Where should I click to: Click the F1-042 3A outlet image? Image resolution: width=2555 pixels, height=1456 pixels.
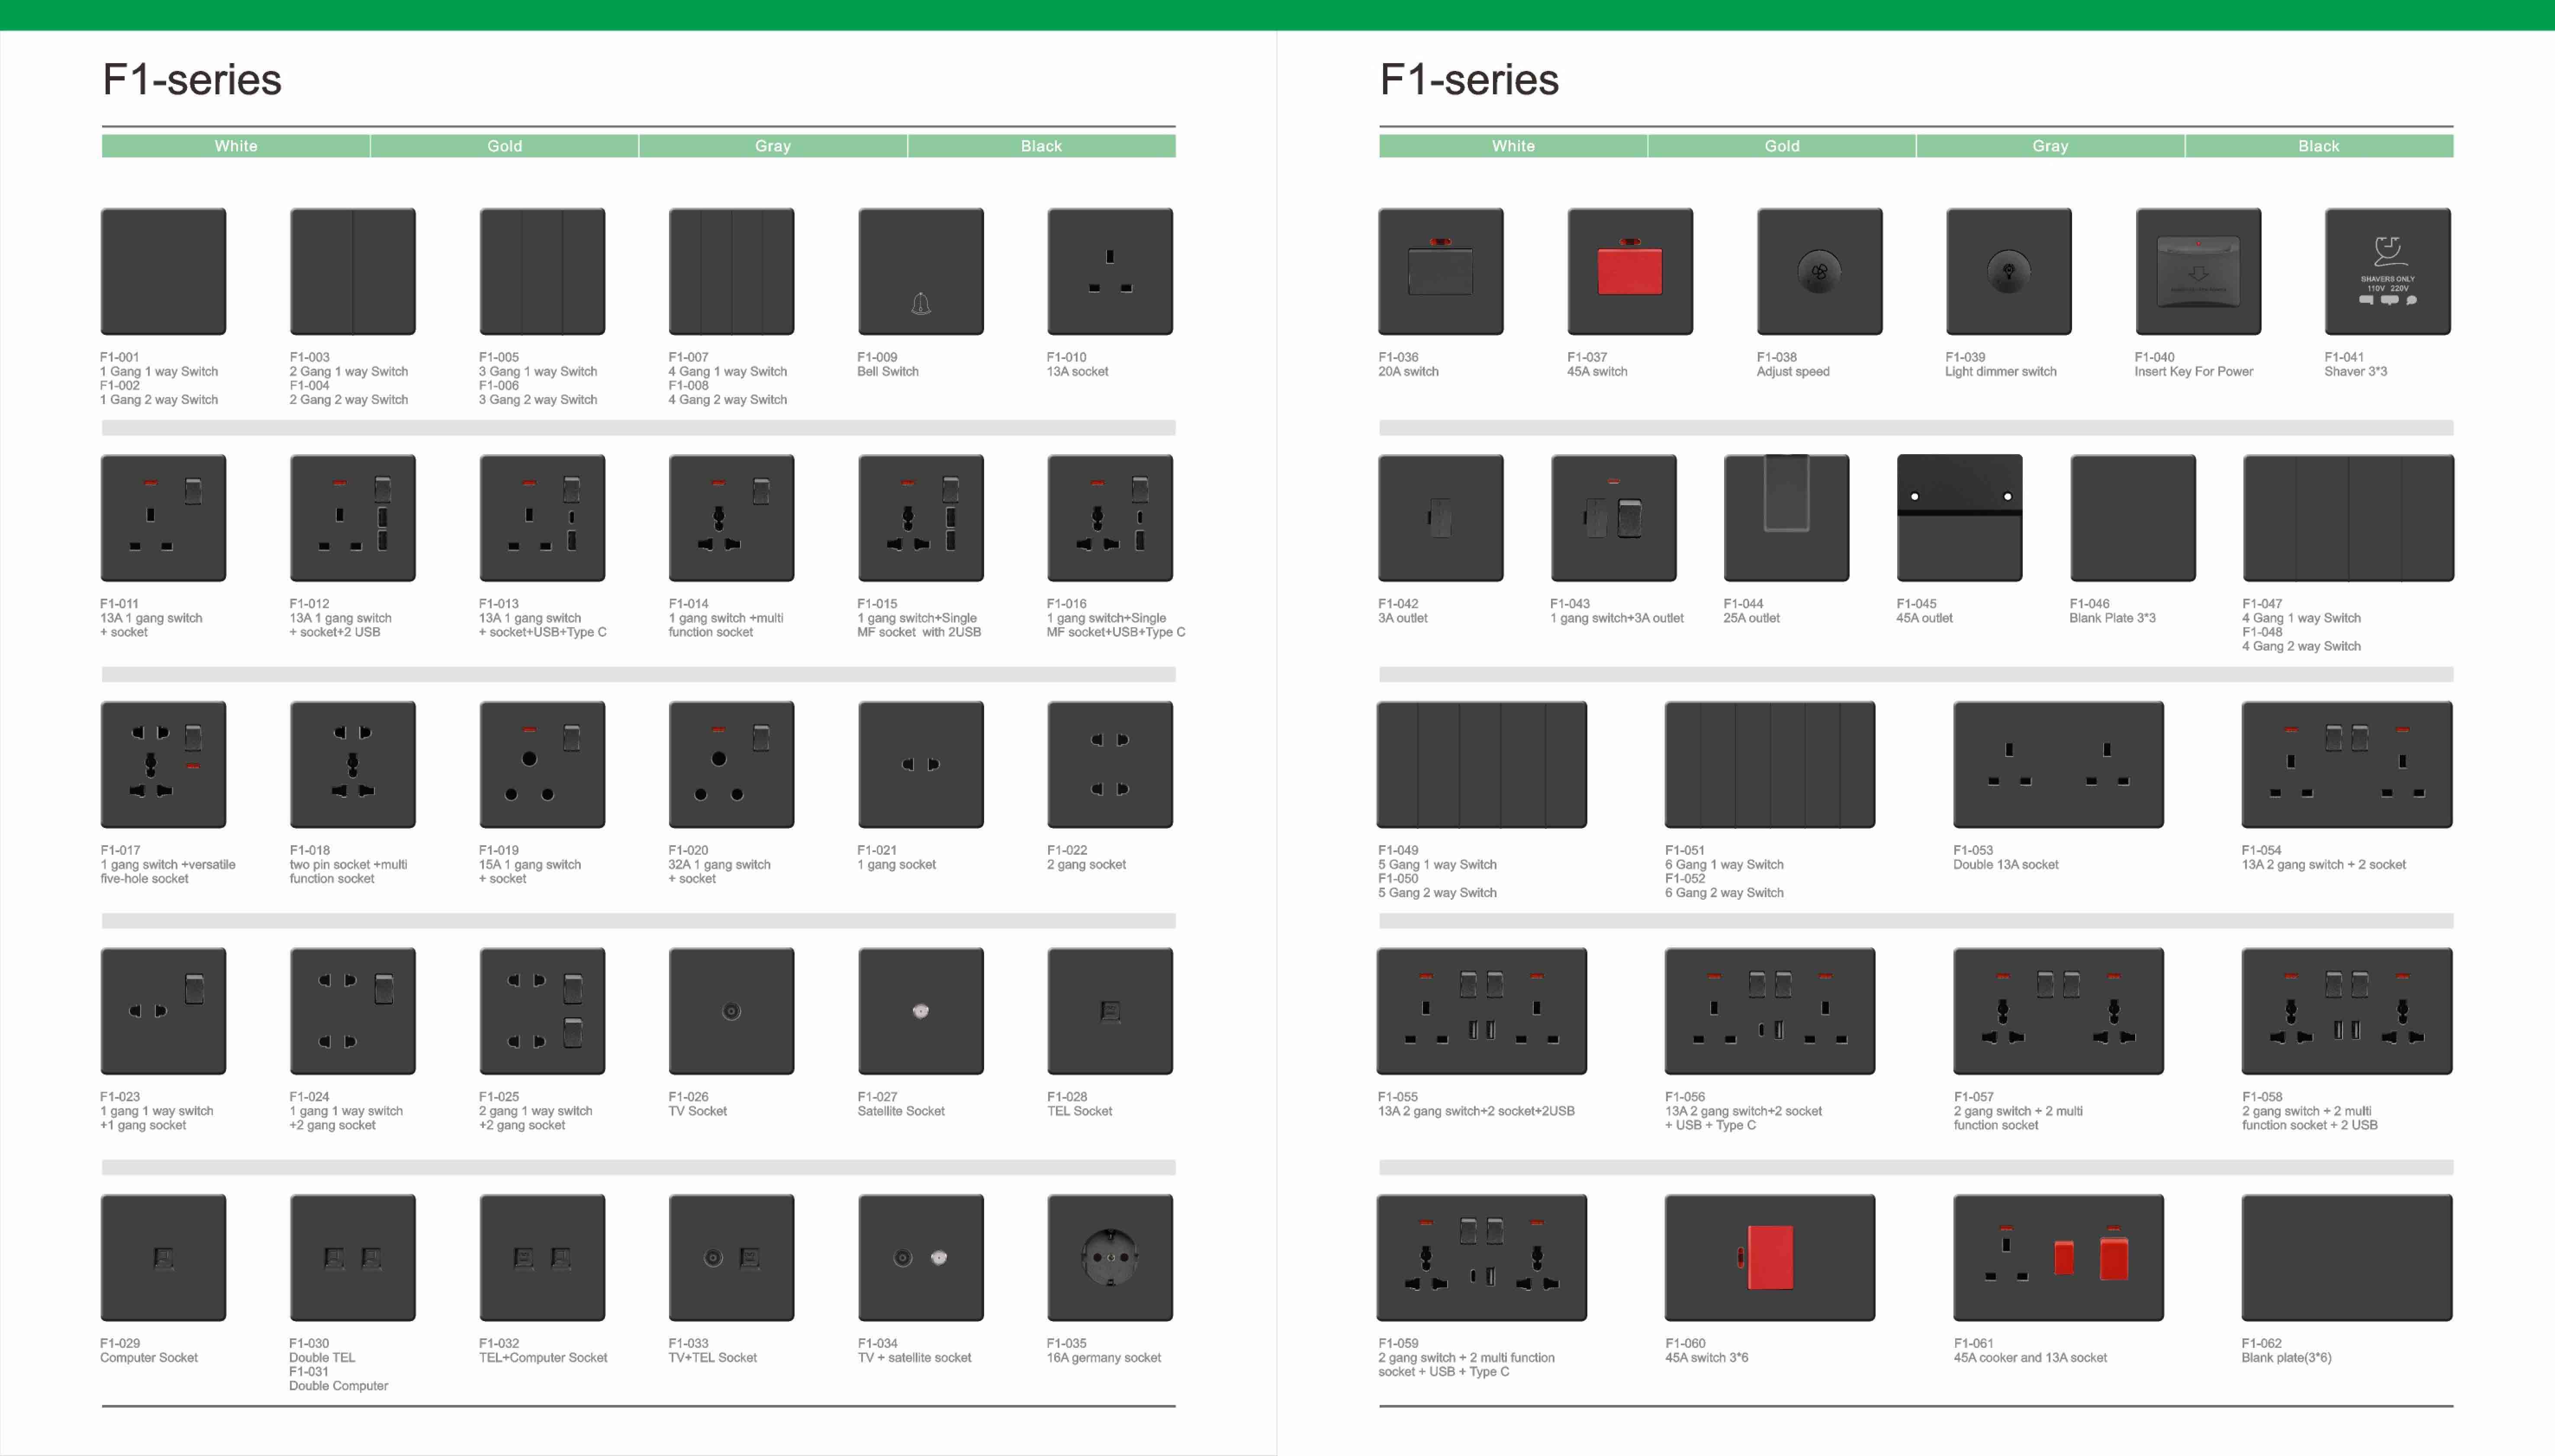1441,518
